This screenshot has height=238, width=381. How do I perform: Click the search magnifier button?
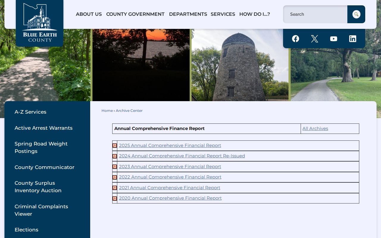pos(356,14)
